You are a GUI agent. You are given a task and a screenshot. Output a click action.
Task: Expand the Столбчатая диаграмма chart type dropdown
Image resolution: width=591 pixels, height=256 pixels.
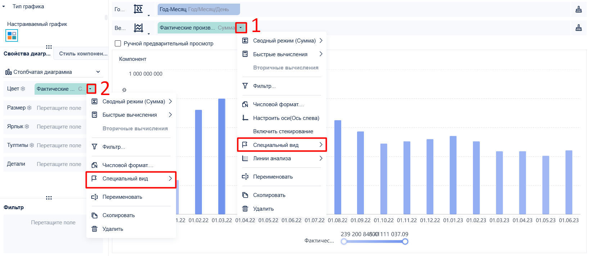[x=98, y=72]
